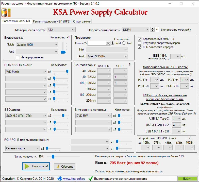Viewport: 199px width, 182px height.
Task: Enable Регулятор оборотов кулеров checkbox
Action: tap(140, 43)
